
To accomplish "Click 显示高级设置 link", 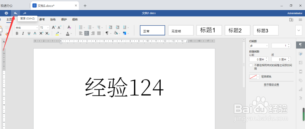I will (x=271, y=85).
